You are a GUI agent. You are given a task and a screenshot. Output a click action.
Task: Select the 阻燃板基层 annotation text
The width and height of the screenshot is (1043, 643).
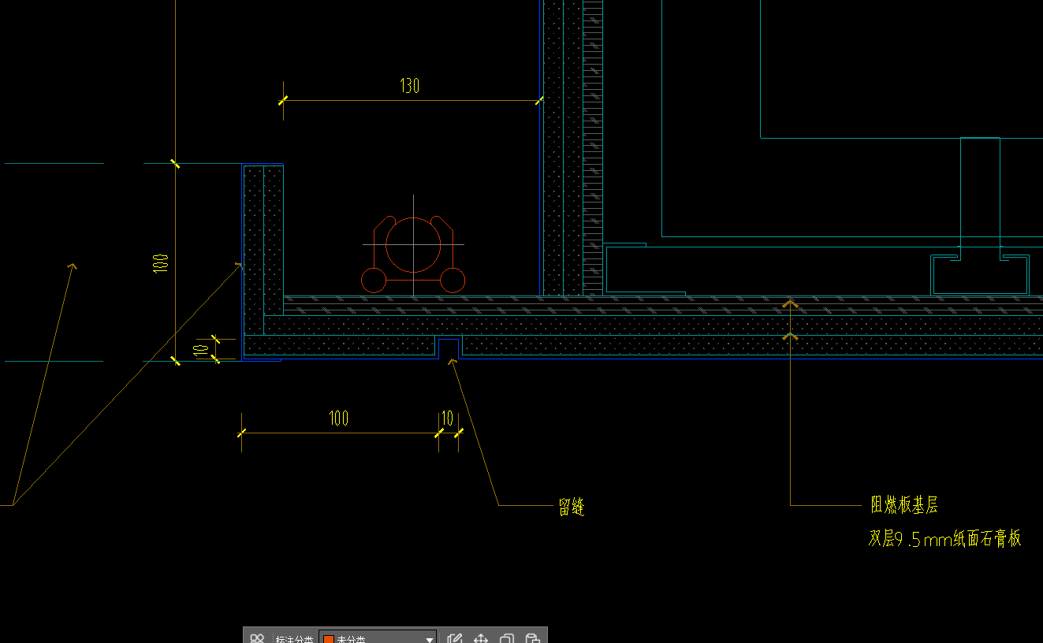click(x=904, y=505)
